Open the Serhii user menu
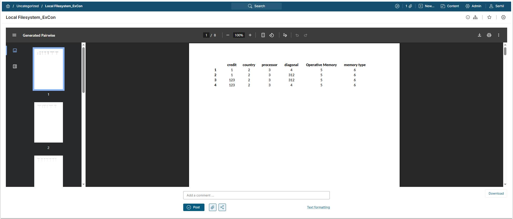Image resolution: width=513 pixels, height=219 pixels. pos(497,6)
